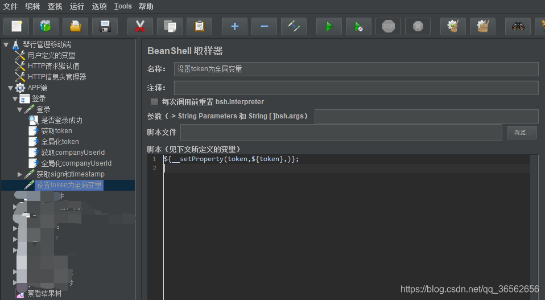Click the Search binoculars icon
The height and width of the screenshot is (300, 545).
point(518,26)
